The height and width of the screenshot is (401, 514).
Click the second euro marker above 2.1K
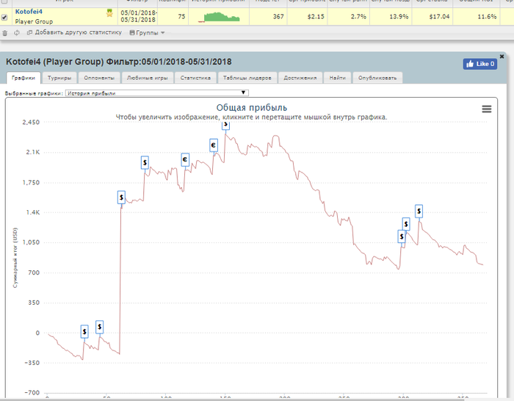pos(214,145)
